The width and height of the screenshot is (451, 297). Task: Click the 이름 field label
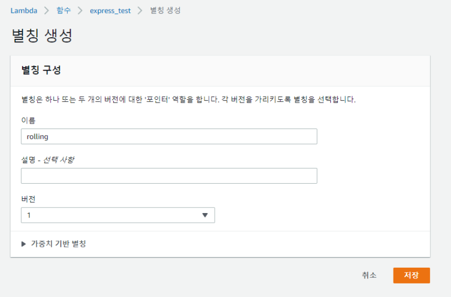28,120
